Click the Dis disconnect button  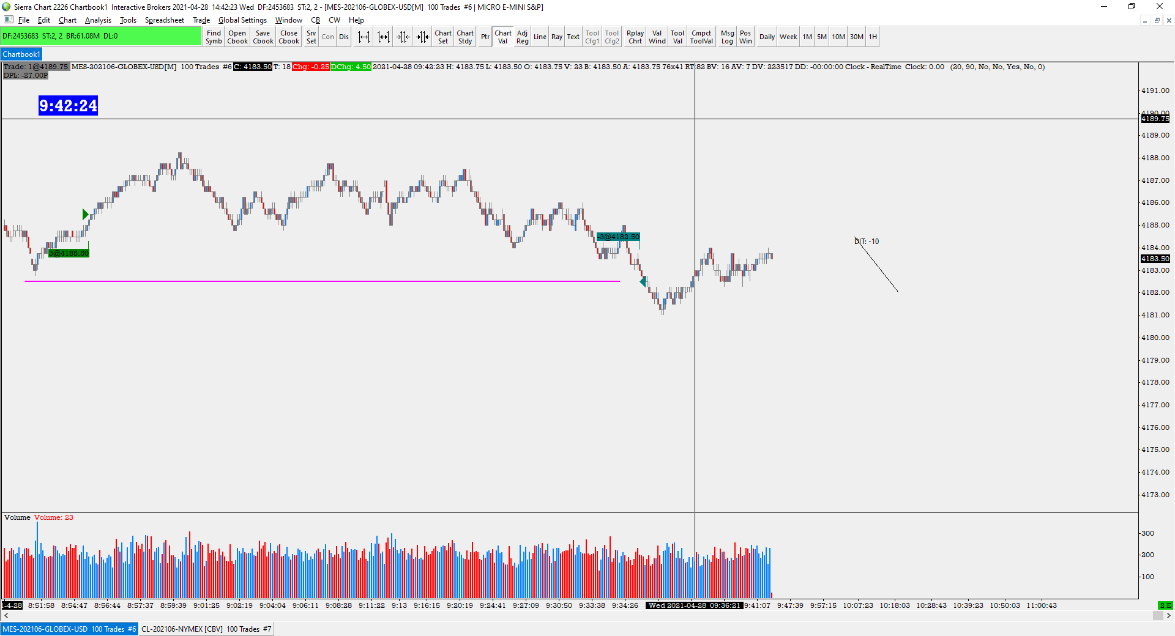point(344,37)
